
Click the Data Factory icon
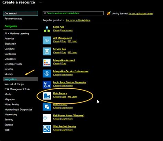(47, 96)
